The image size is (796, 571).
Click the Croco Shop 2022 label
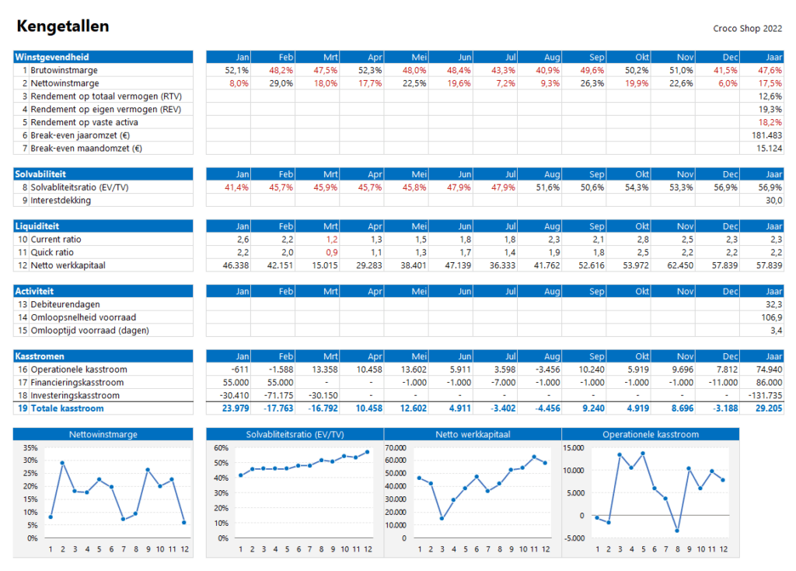coord(747,29)
